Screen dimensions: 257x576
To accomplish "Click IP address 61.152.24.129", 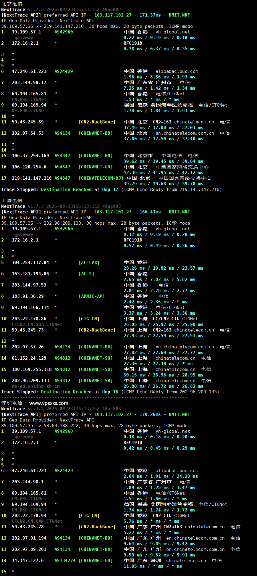I will (29, 358).
